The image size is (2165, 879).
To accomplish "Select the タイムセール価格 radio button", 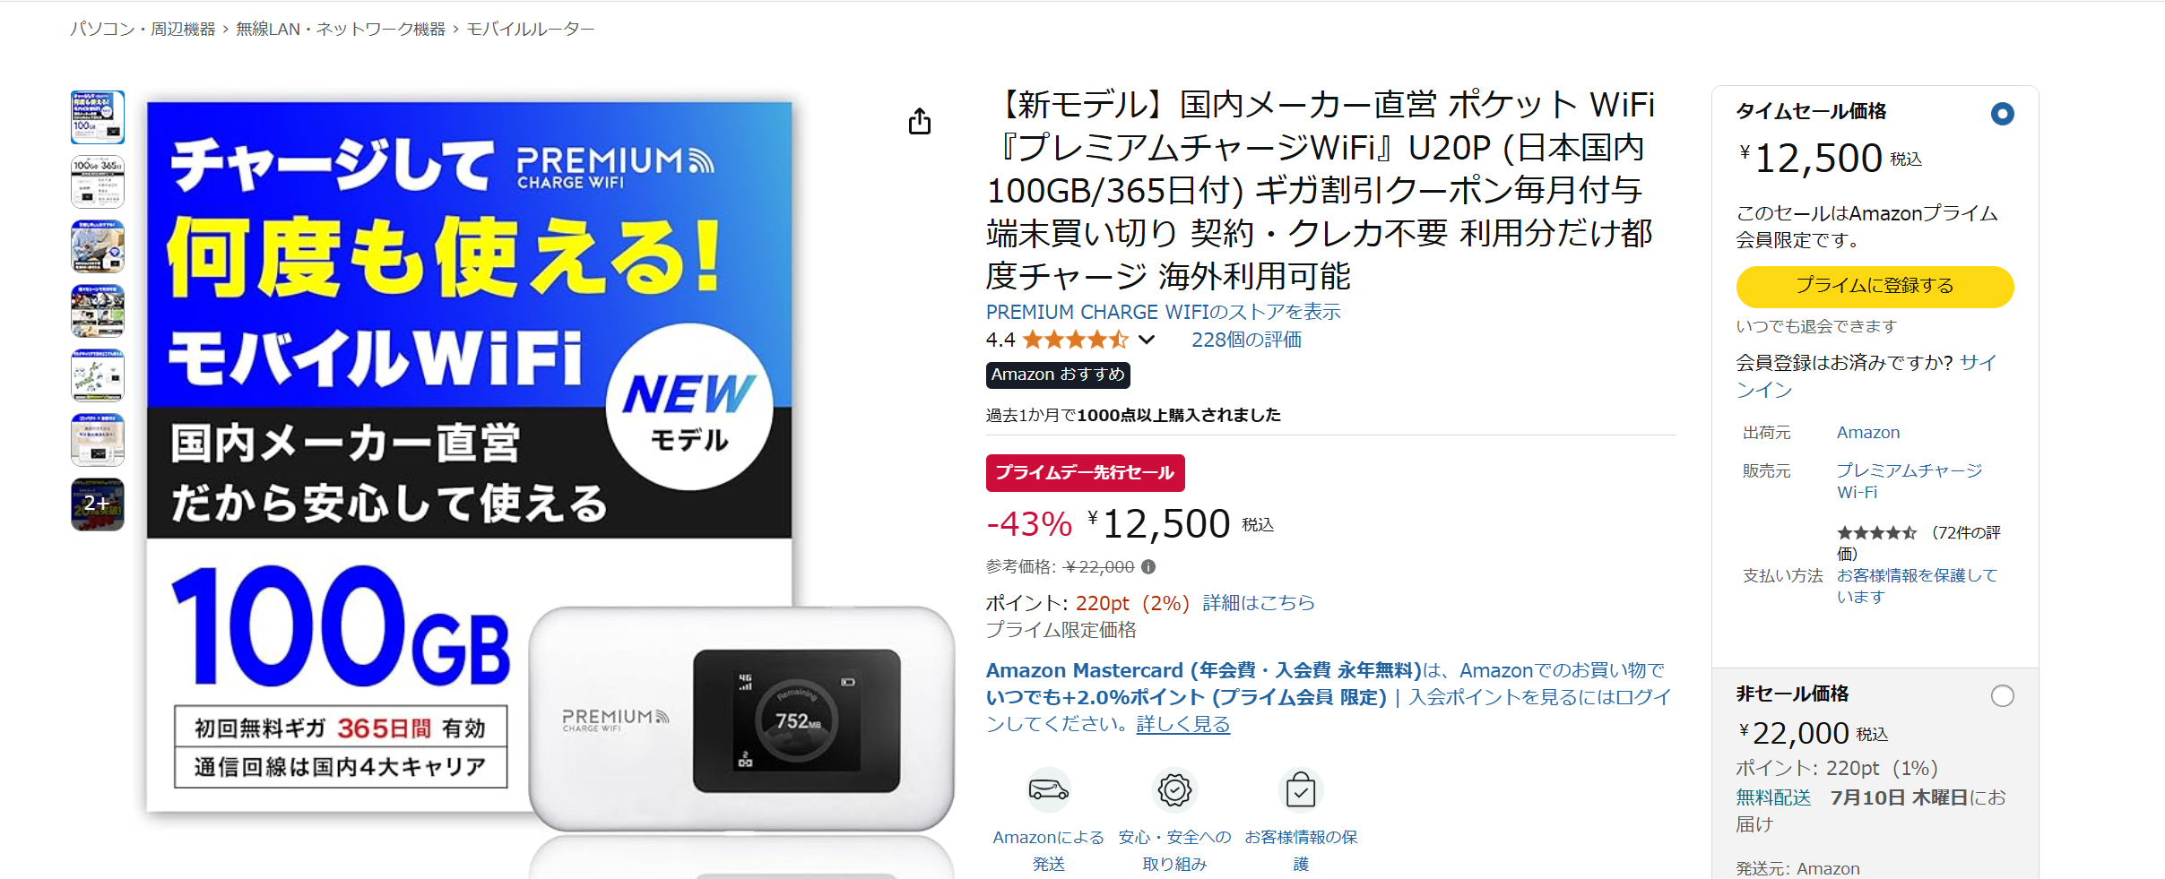I will (x=2002, y=114).
